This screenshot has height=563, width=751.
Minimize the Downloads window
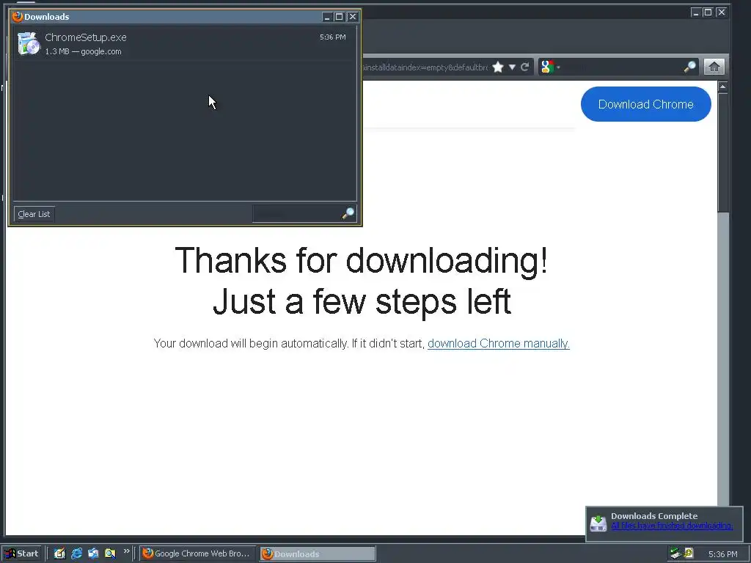click(326, 17)
